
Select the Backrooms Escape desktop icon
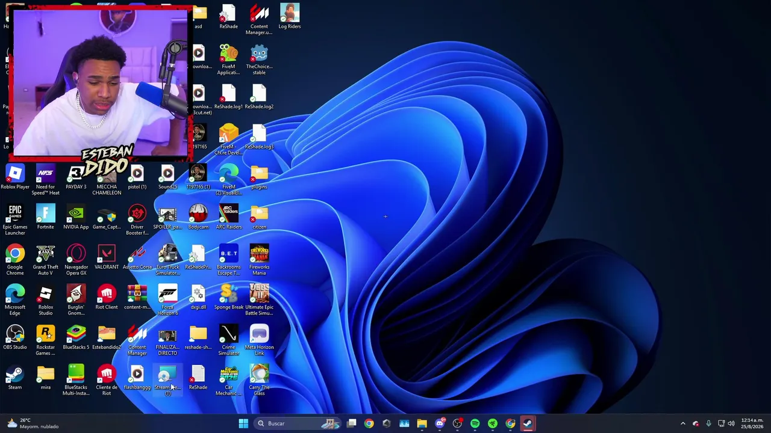229,260
